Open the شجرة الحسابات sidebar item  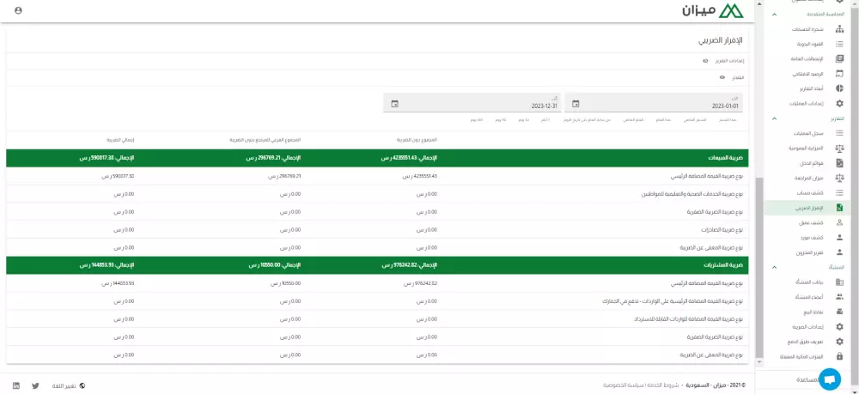pyautogui.click(x=807, y=29)
